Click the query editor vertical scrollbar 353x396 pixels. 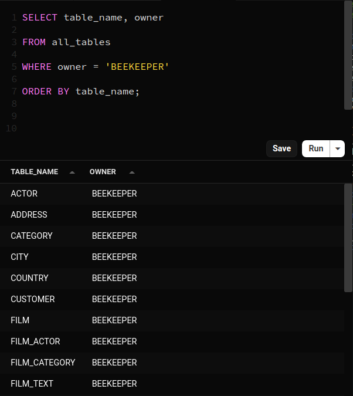click(348, 55)
